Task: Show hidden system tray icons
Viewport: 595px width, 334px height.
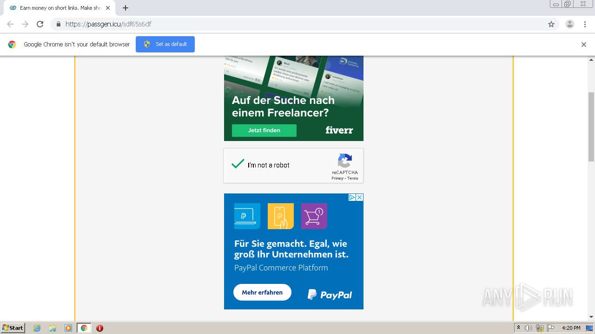Action: [x=518, y=328]
